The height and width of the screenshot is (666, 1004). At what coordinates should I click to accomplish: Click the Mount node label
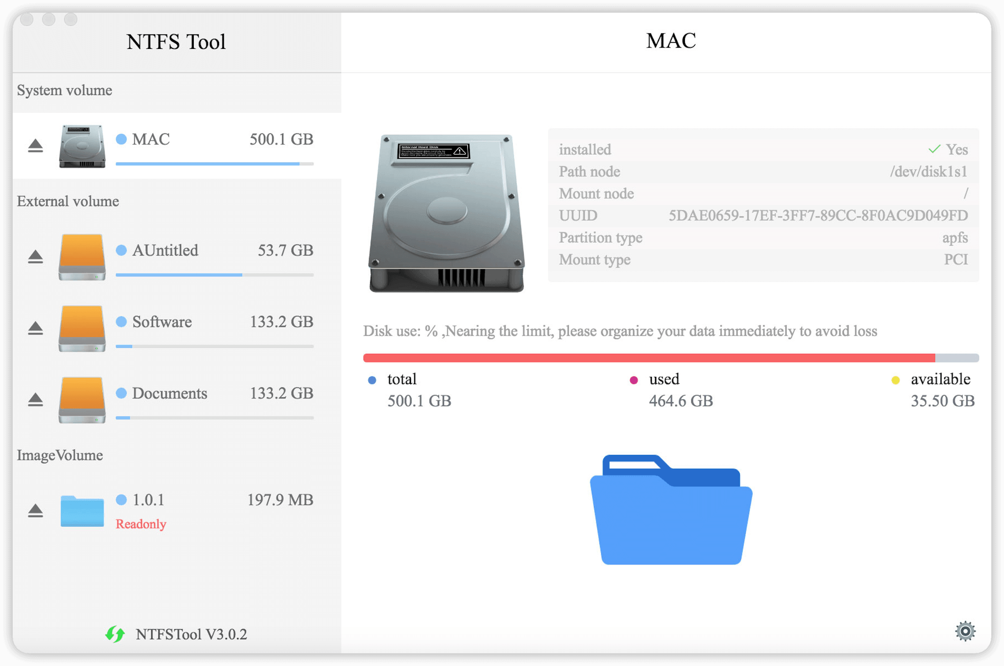596,194
